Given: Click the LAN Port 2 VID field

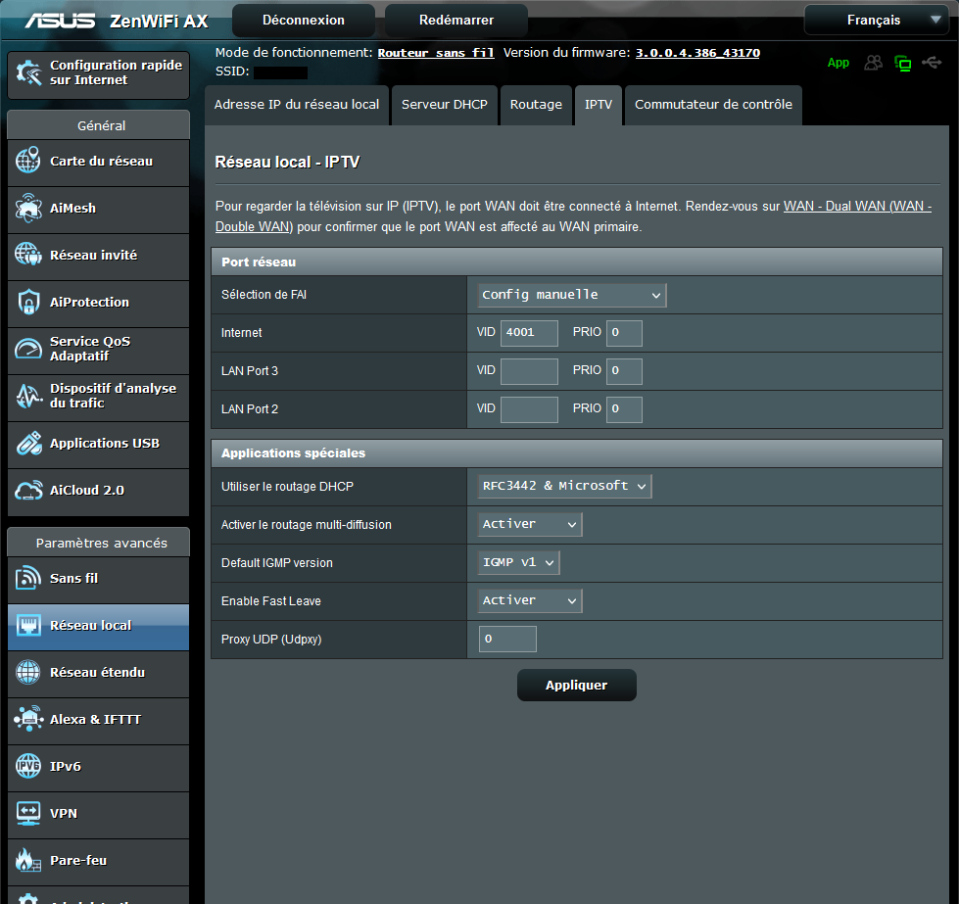Looking at the screenshot, I should (529, 409).
